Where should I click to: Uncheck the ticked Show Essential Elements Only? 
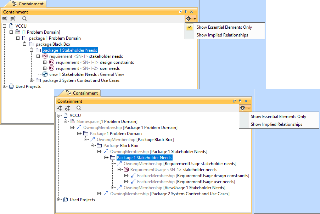coord(224,27)
